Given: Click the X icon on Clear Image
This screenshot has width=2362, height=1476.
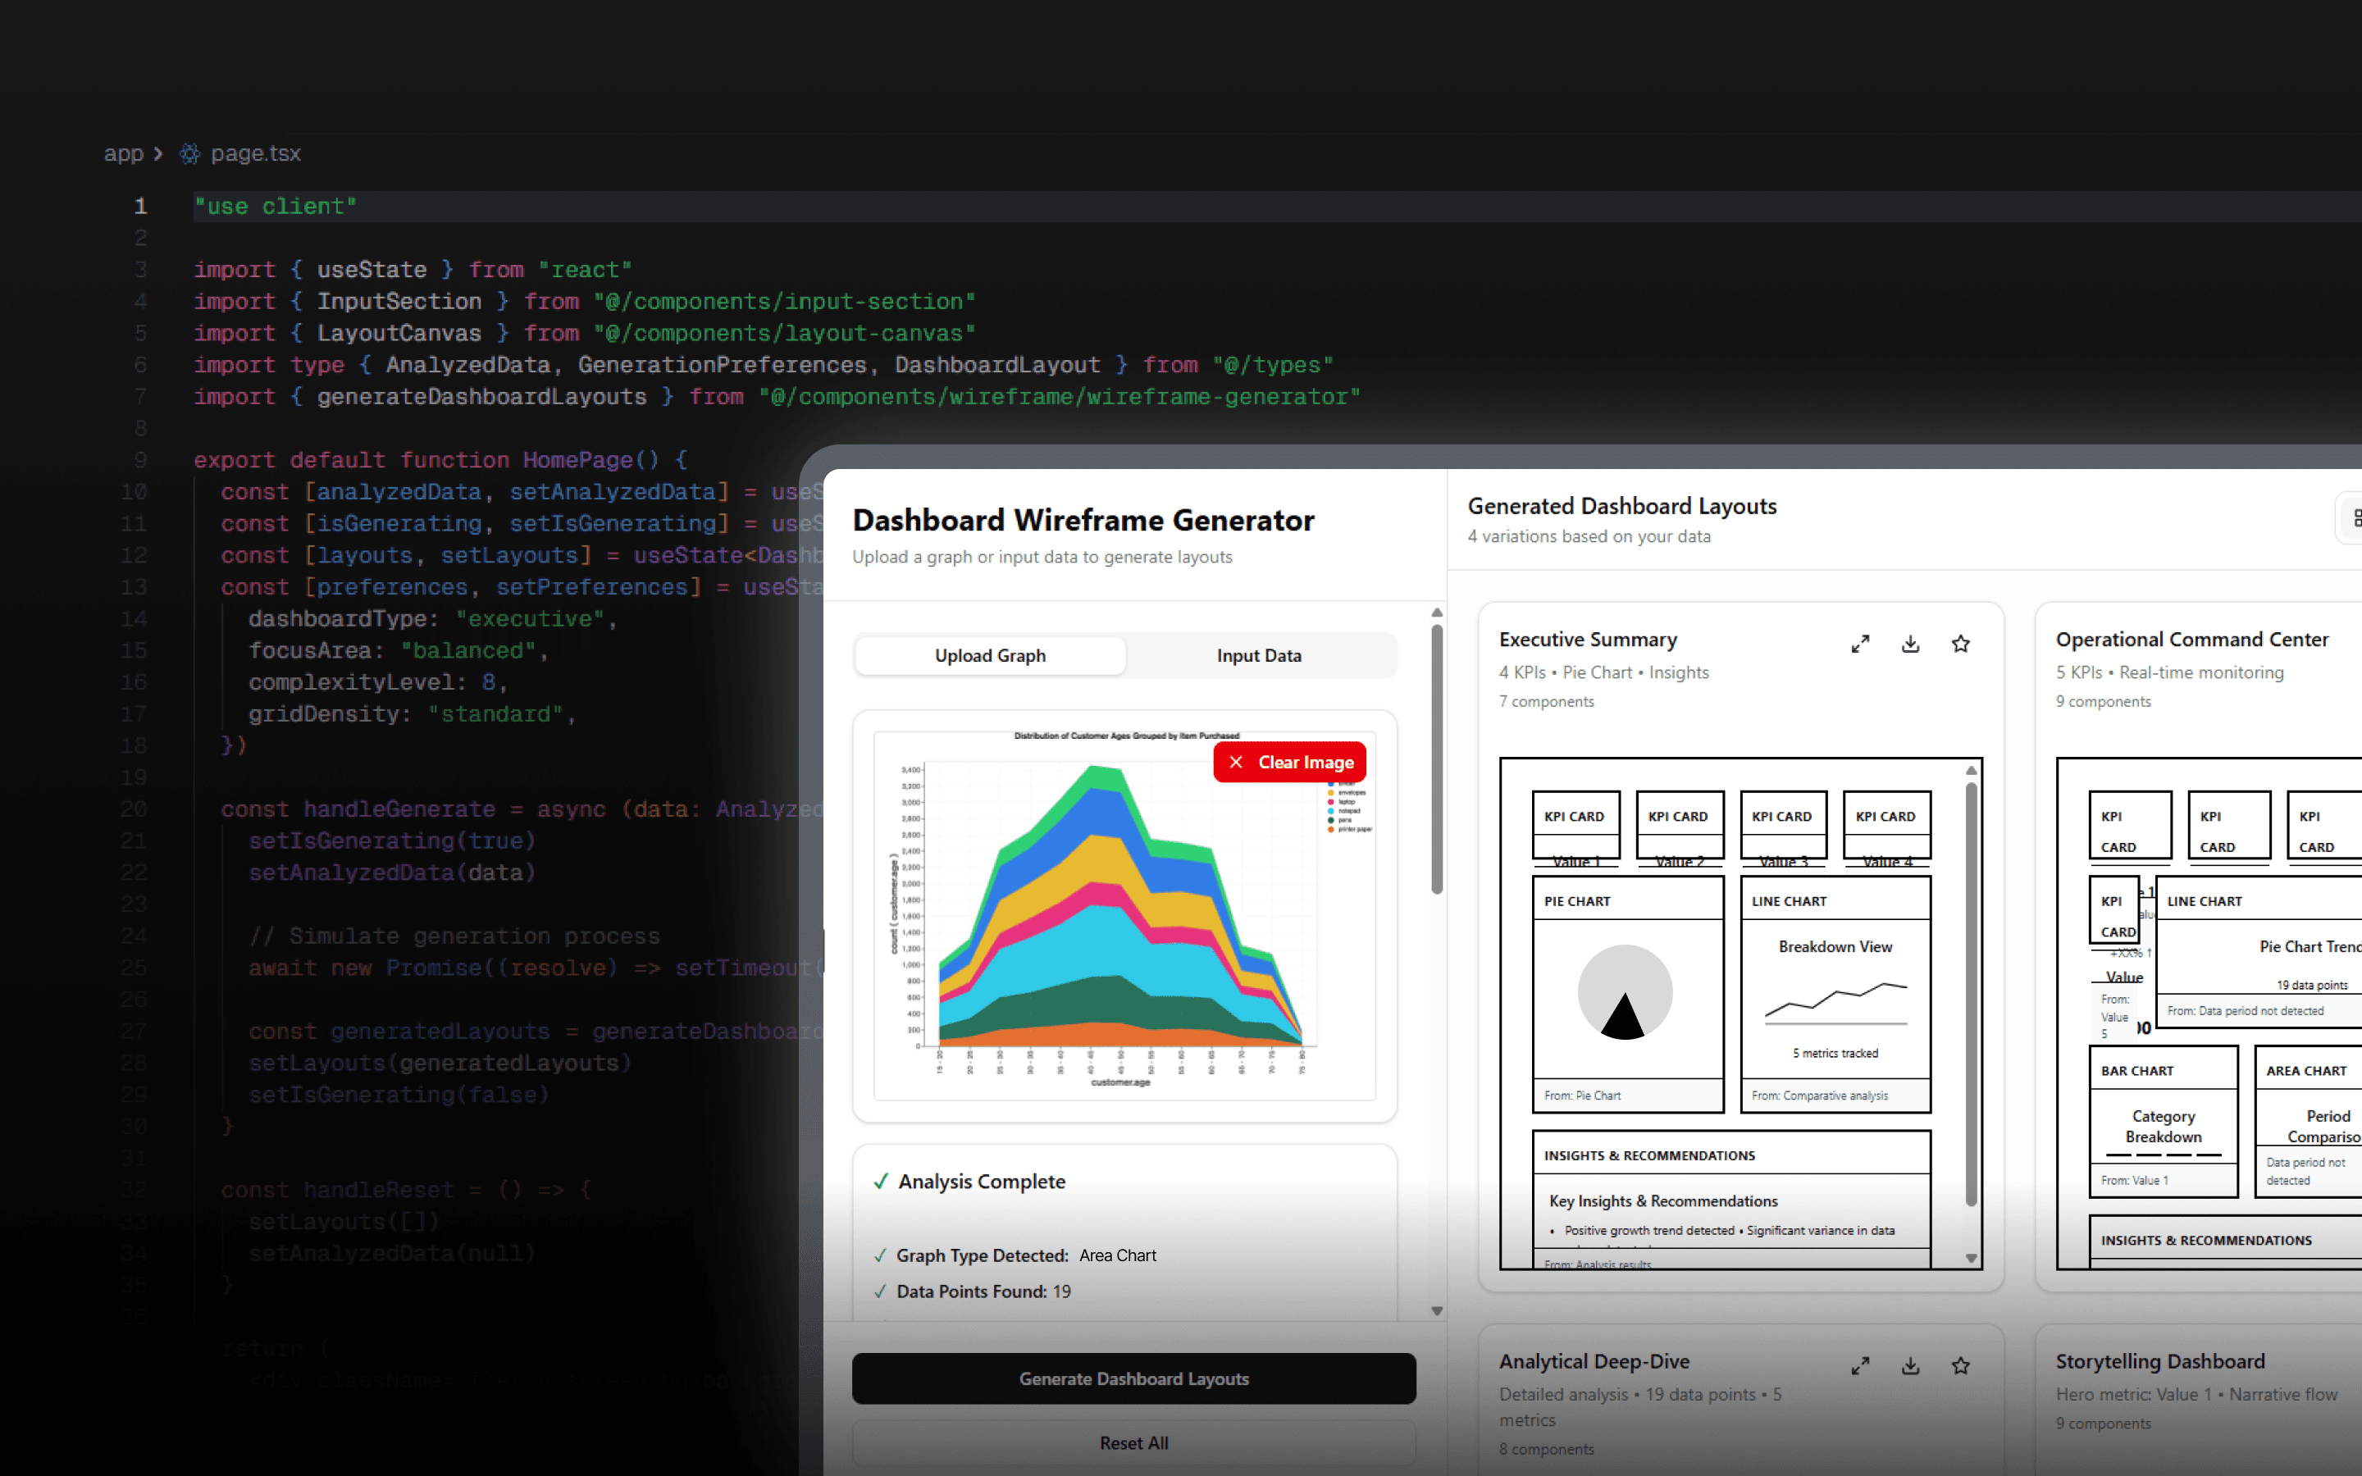Looking at the screenshot, I should (1236, 763).
